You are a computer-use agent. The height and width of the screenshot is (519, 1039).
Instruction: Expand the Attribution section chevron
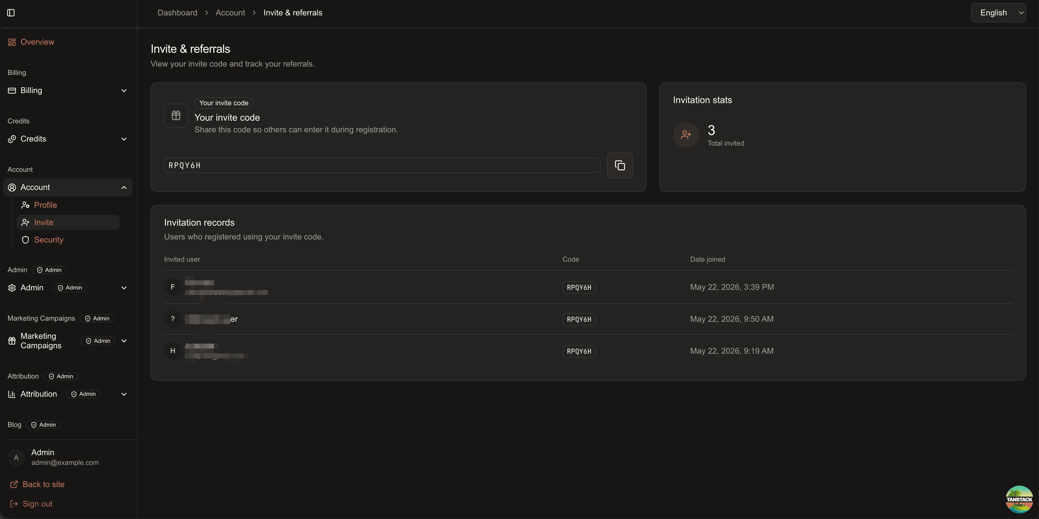(124, 394)
